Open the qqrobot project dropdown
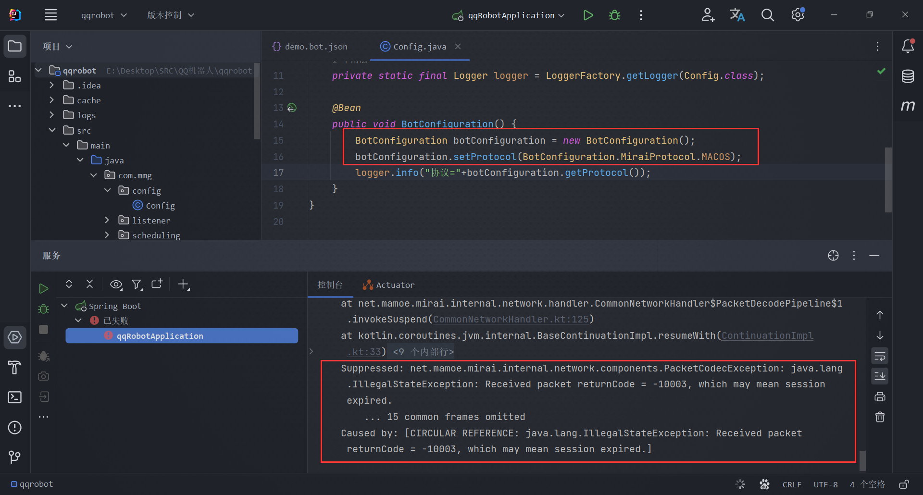This screenshot has height=495, width=923. [x=104, y=15]
